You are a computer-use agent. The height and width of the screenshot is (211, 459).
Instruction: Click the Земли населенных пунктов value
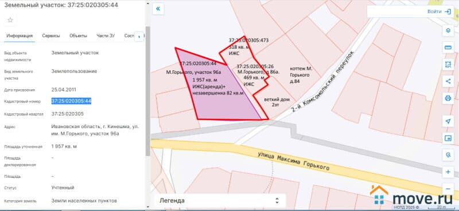[84, 201]
